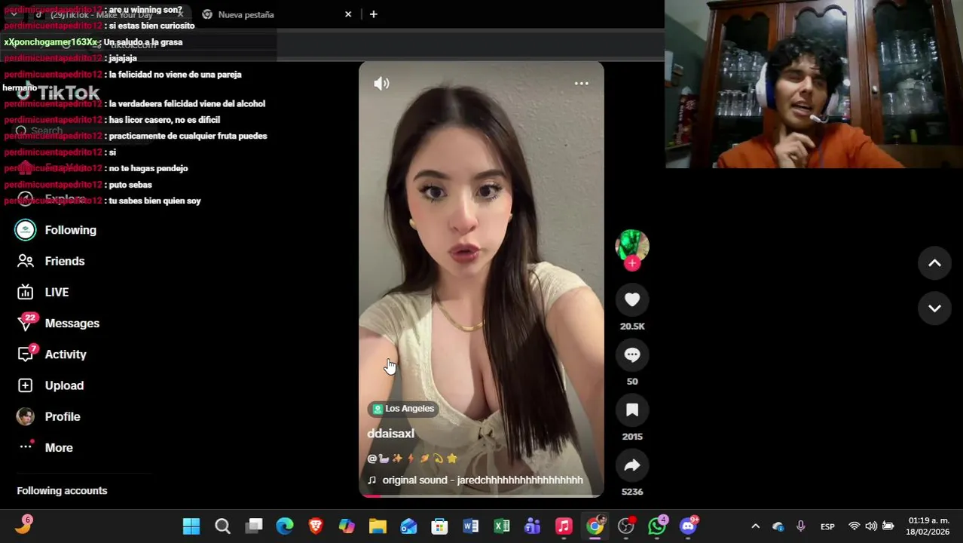Open Word from taskbar
Screen dimensions: 963x543
tap(471, 526)
